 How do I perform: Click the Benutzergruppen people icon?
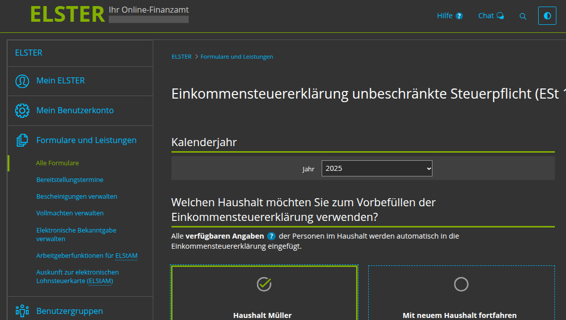22,310
